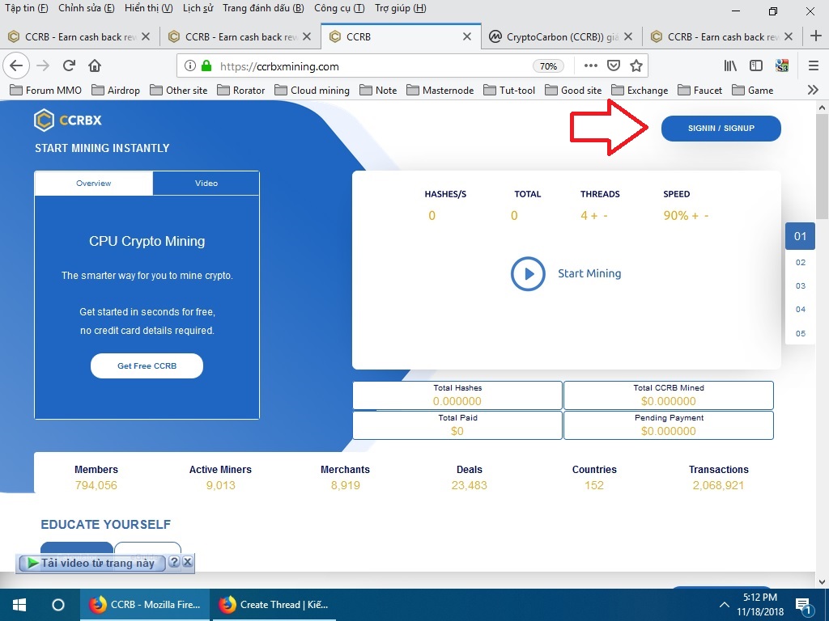This screenshot has width=829, height=621.
Task: Click the taskbar clock showing 5:12 PM
Action: [x=759, y=605]
